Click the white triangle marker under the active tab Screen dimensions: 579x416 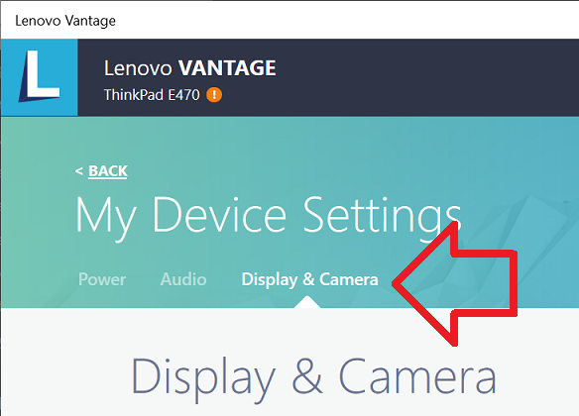[307, 302]
